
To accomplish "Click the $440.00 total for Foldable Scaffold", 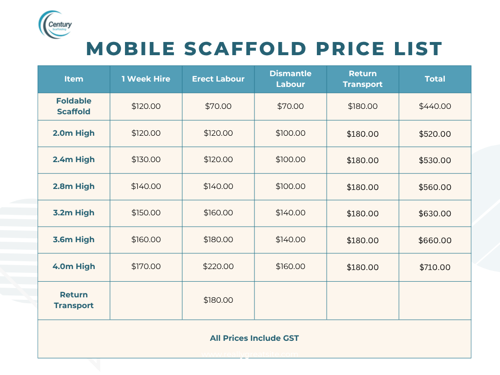I will point(435,106).
